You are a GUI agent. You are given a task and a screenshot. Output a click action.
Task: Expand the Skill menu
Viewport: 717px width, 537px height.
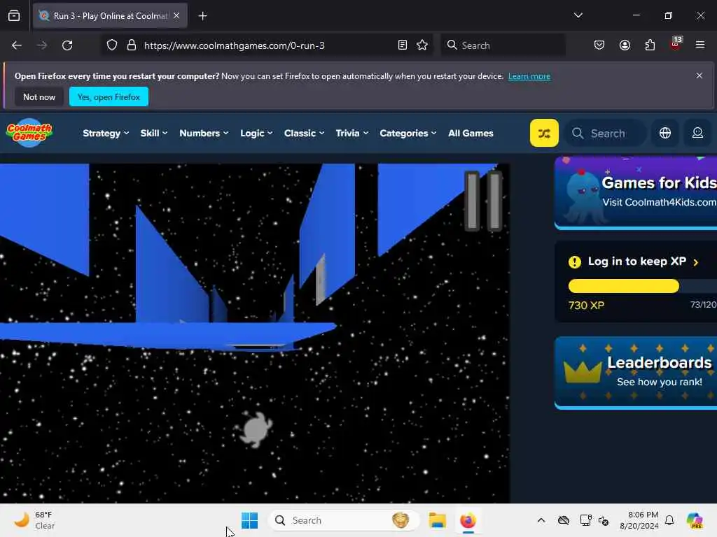click(x=153, y=134)
